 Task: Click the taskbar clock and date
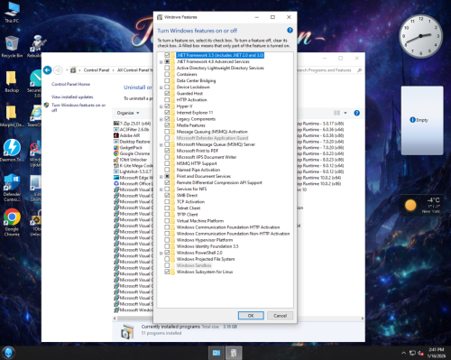[x=437, y=353]
